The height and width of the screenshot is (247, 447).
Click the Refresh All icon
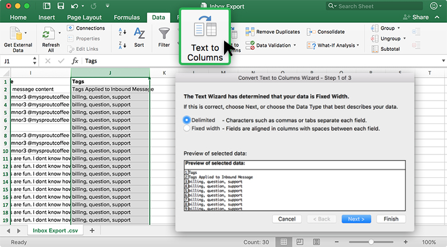(49, 33)
